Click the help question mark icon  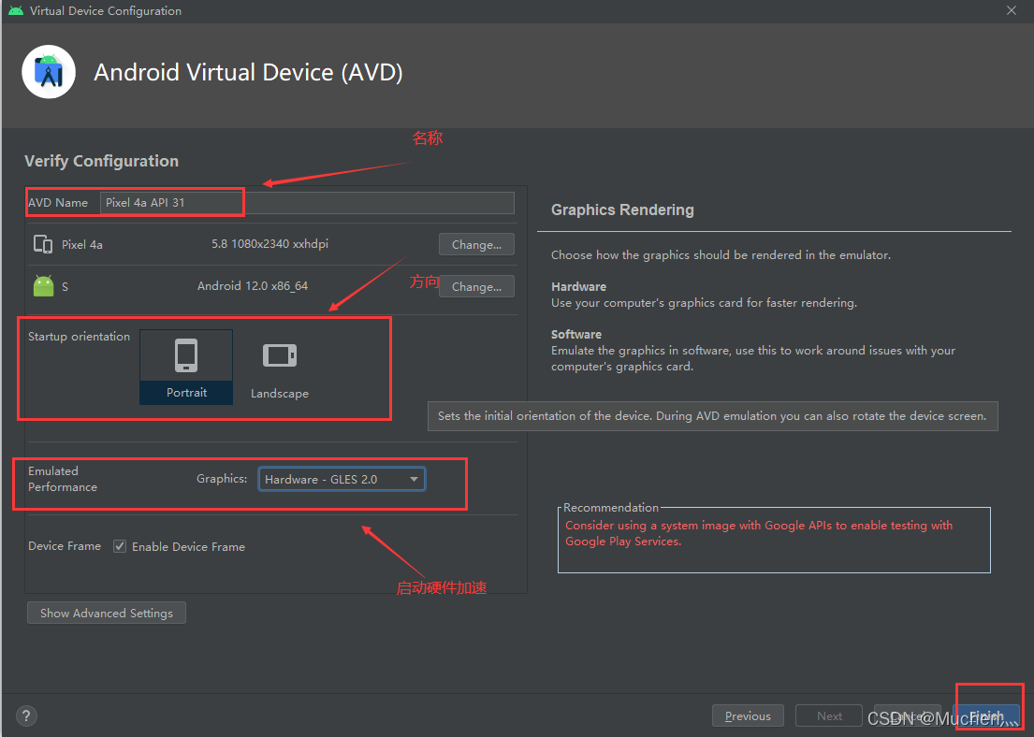[x=25, y=715]
